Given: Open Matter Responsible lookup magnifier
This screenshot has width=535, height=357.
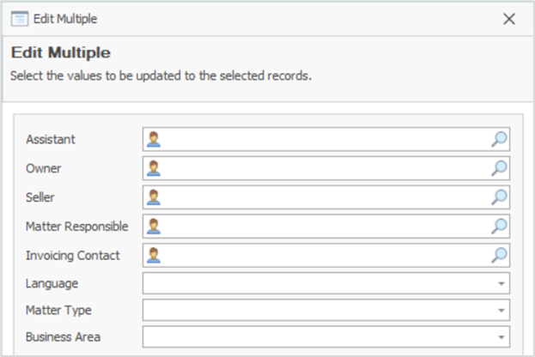Looking at the screenshot, I should (x=499, y=227).
